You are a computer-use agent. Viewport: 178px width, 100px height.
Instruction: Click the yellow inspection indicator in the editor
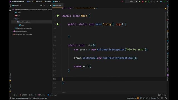point(166,9)
